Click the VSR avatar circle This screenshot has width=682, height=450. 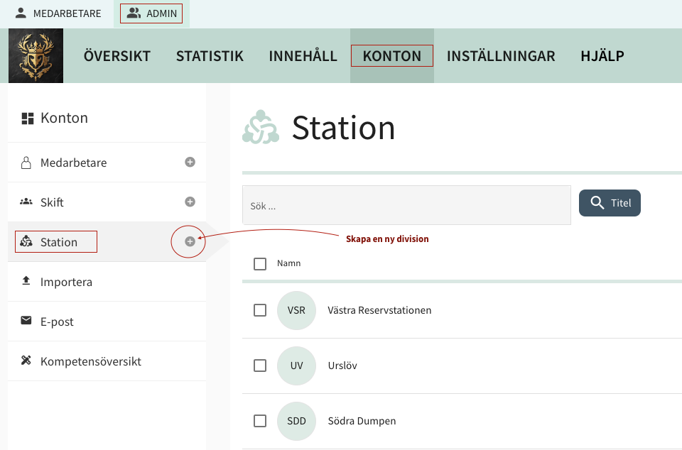(x=296, y=311)
